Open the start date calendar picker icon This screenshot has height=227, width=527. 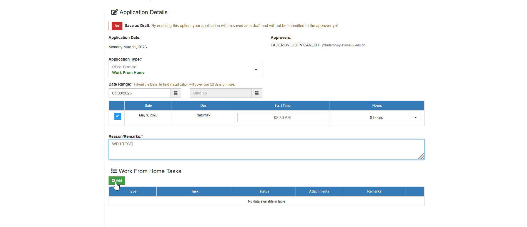coord(175,93)
